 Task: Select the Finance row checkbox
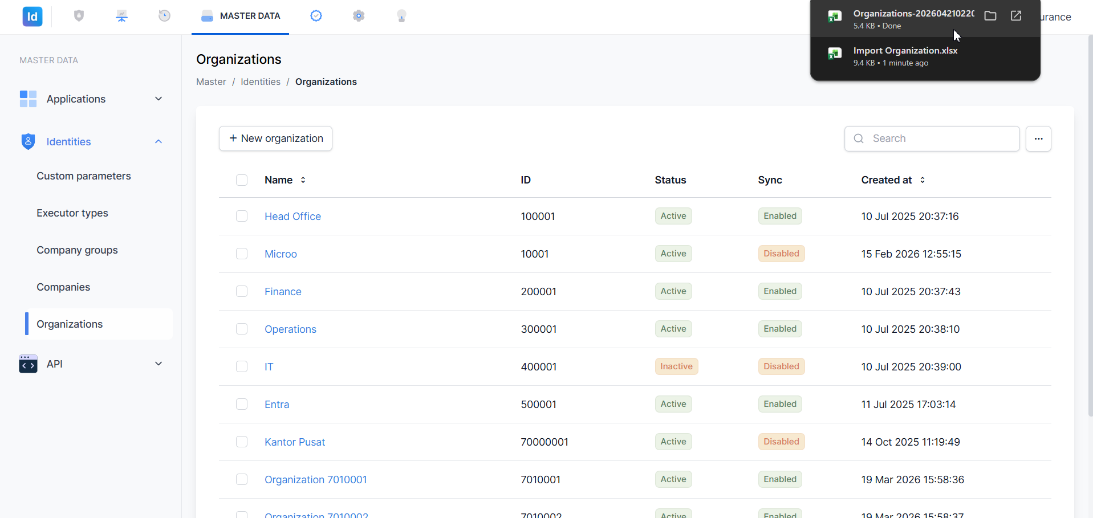pyautogui.click(x=242, y=291)
